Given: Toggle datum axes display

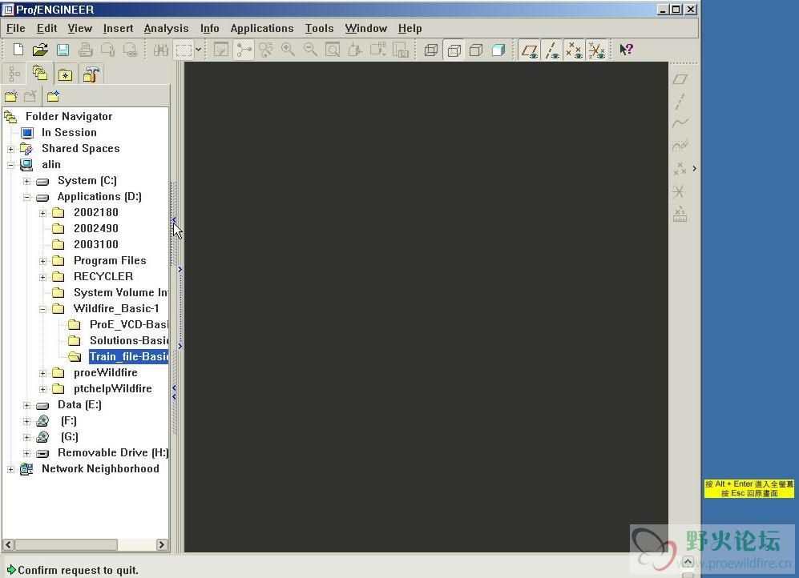Looking at the screenshot, I should click(x=552, y=50).
